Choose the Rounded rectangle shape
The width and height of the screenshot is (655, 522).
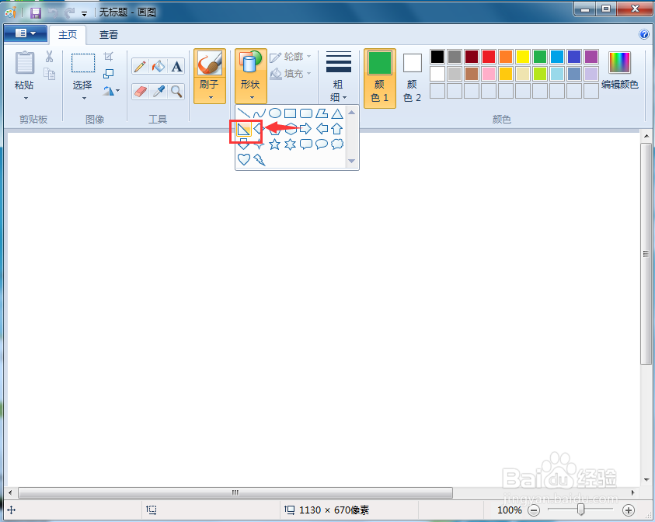click(306, 113)
